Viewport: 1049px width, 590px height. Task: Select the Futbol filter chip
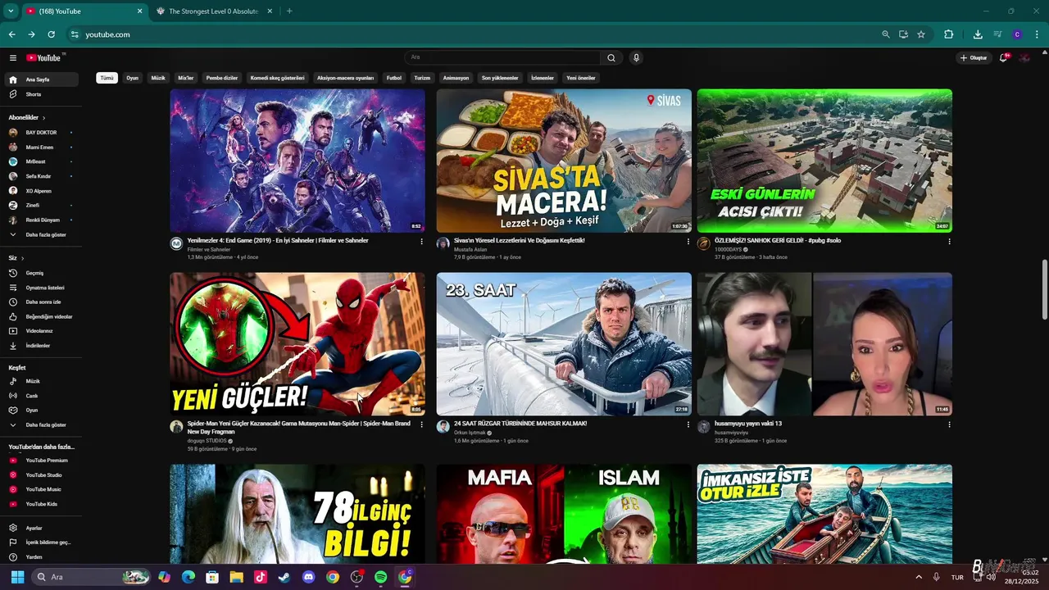click(394, 78)
